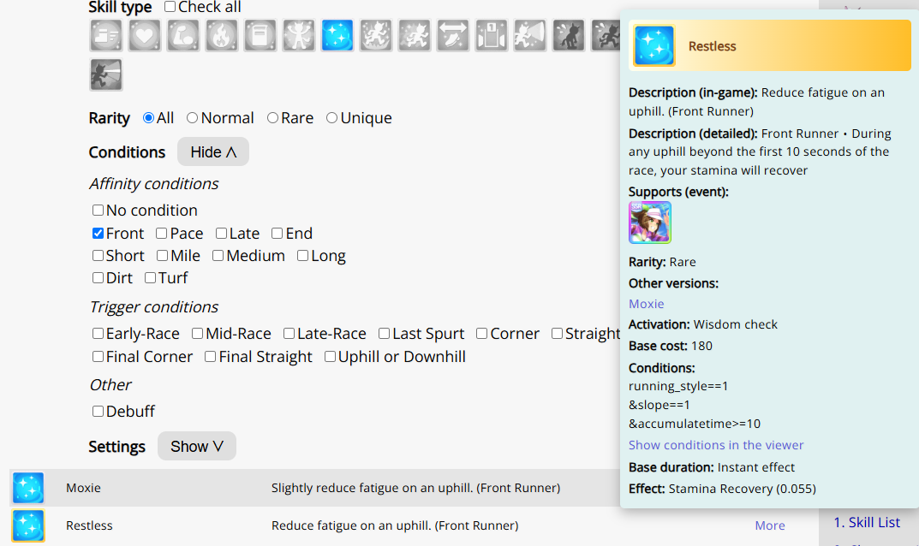This screenshot has height=546, width=919.
Task: Uncheck the Front affinity checkbox
Action: pyautogui.click(x=98, y=233)
